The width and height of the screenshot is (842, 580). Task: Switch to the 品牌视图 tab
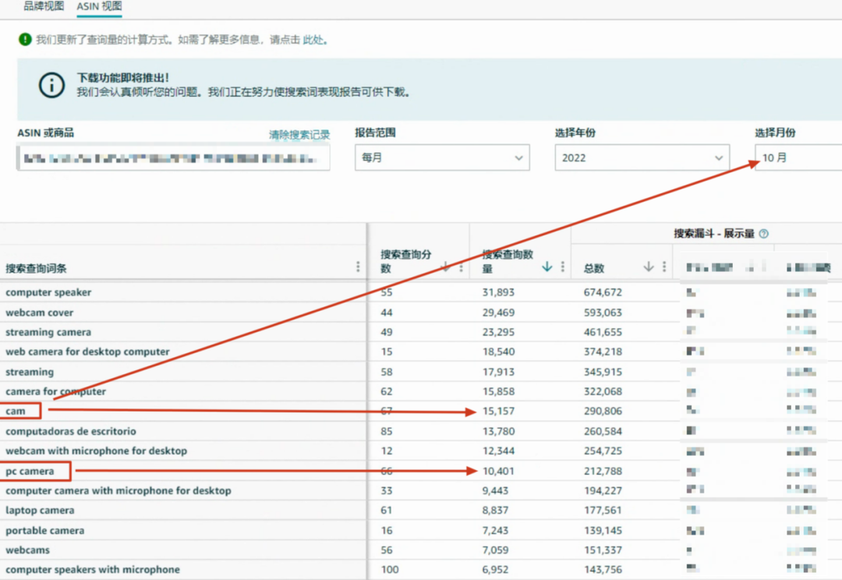click(44, 6)
